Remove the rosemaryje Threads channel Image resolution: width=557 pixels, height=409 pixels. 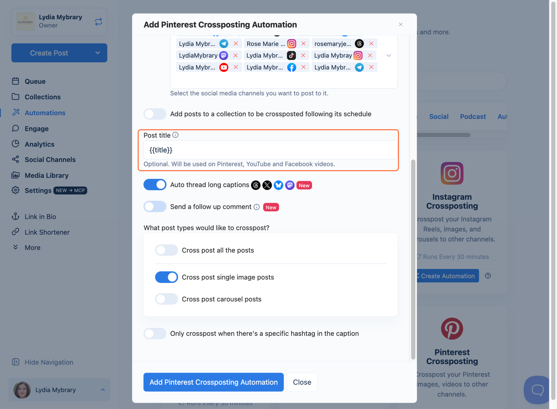[x=371, y=44]
